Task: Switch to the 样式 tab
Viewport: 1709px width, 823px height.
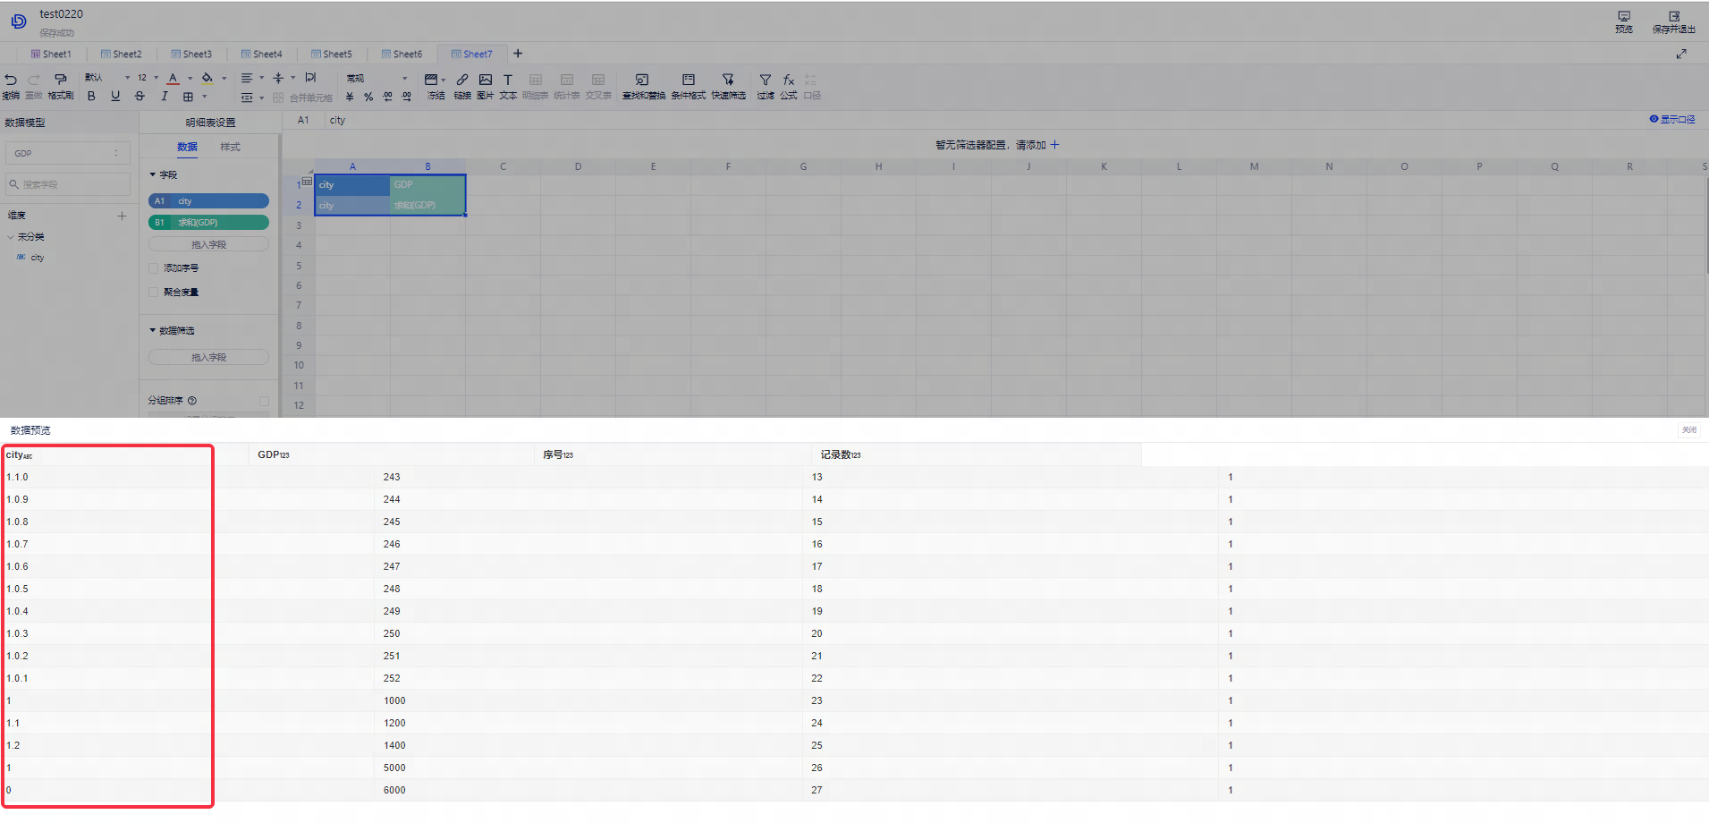Action: [x=230, y=148]
